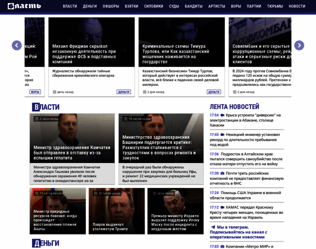The height and width of the screenshot is (249, 316).
Task: Open Совкомбанк corruption schemes article
Action: pos(262,54)
